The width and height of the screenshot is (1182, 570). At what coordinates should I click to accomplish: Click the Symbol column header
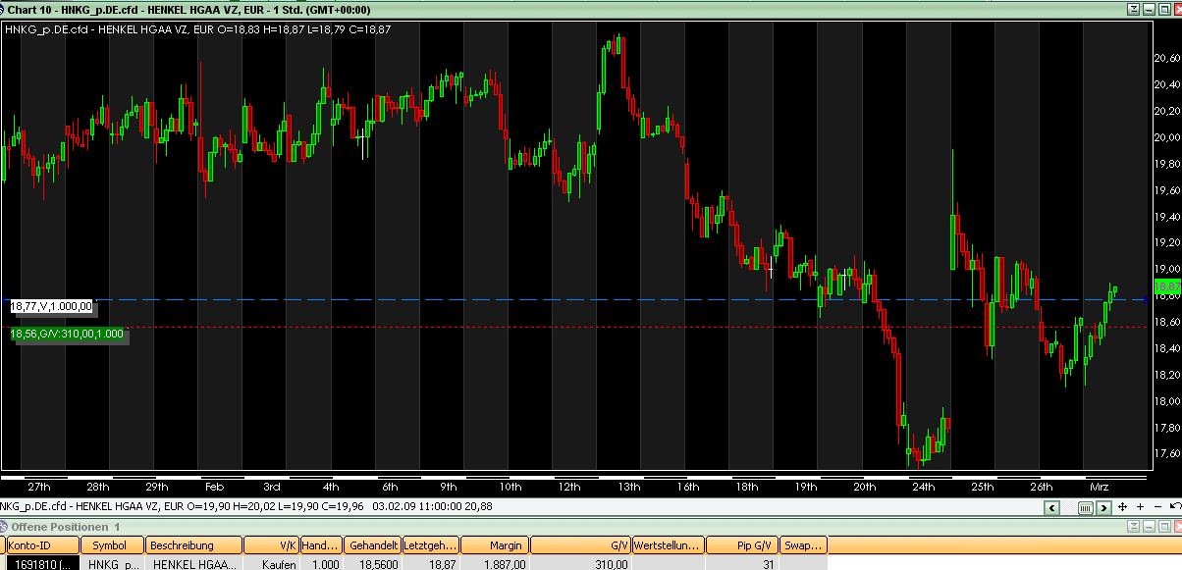tap(112, 544)
